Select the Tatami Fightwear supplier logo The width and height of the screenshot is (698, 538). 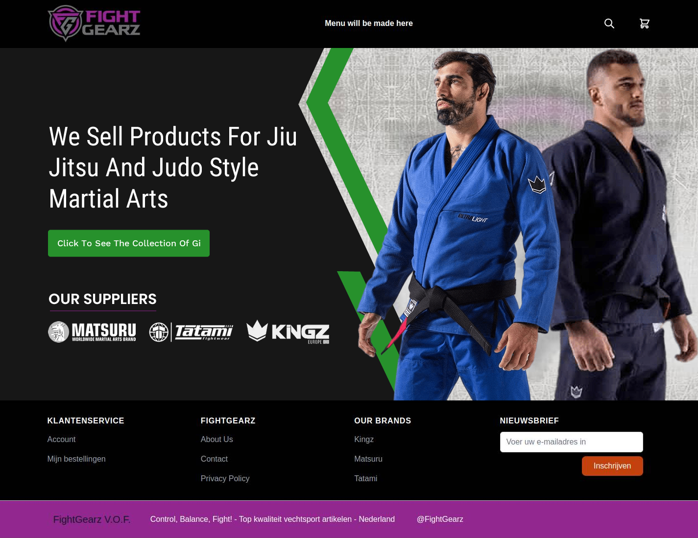point(191,332)
